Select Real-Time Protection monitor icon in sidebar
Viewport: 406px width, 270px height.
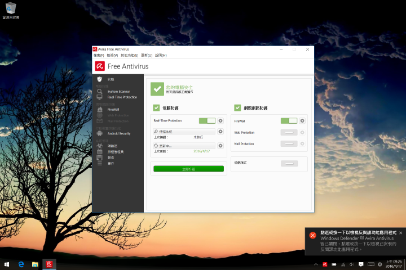[x=99, y=97]
